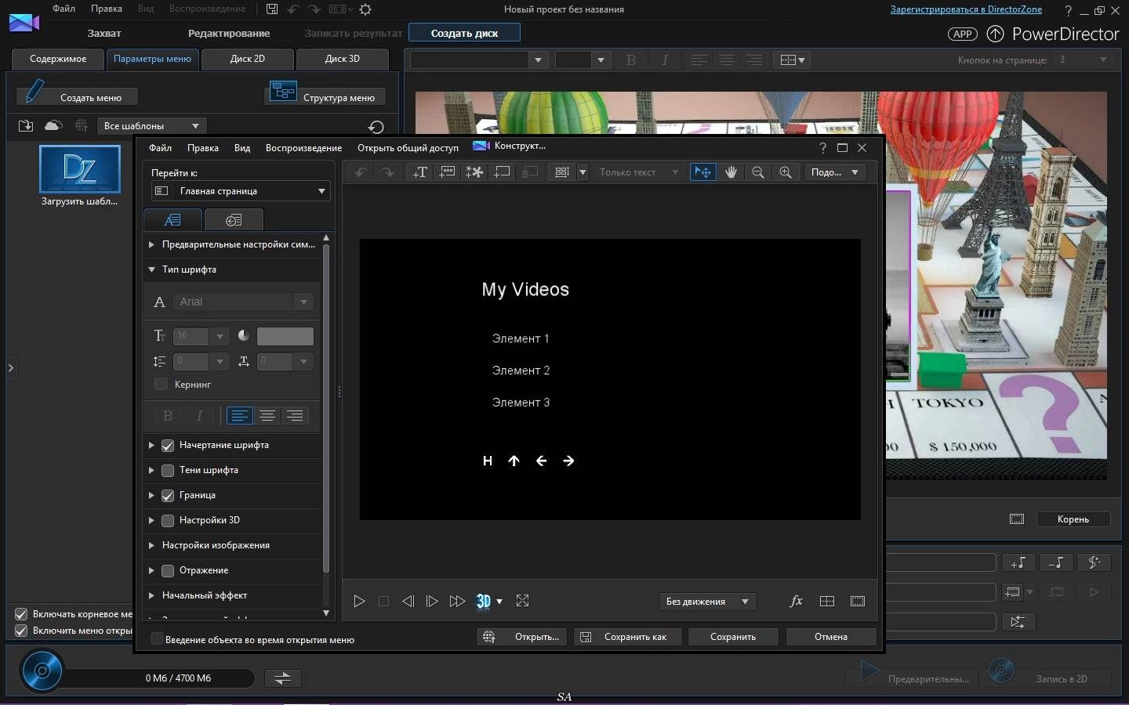Click the right arrow navigation button in preview
This screenshot has height=705, width=1129.
[x=568, y=461]
